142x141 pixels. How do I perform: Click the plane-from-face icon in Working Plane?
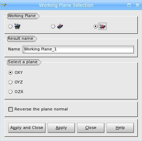pos(17,26)
